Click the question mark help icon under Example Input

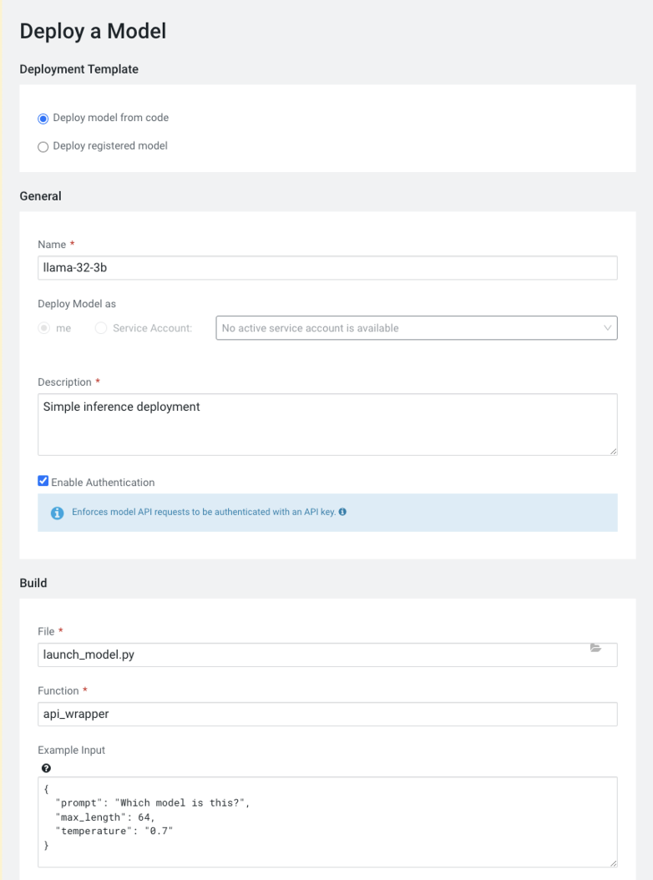click(46, 768)
